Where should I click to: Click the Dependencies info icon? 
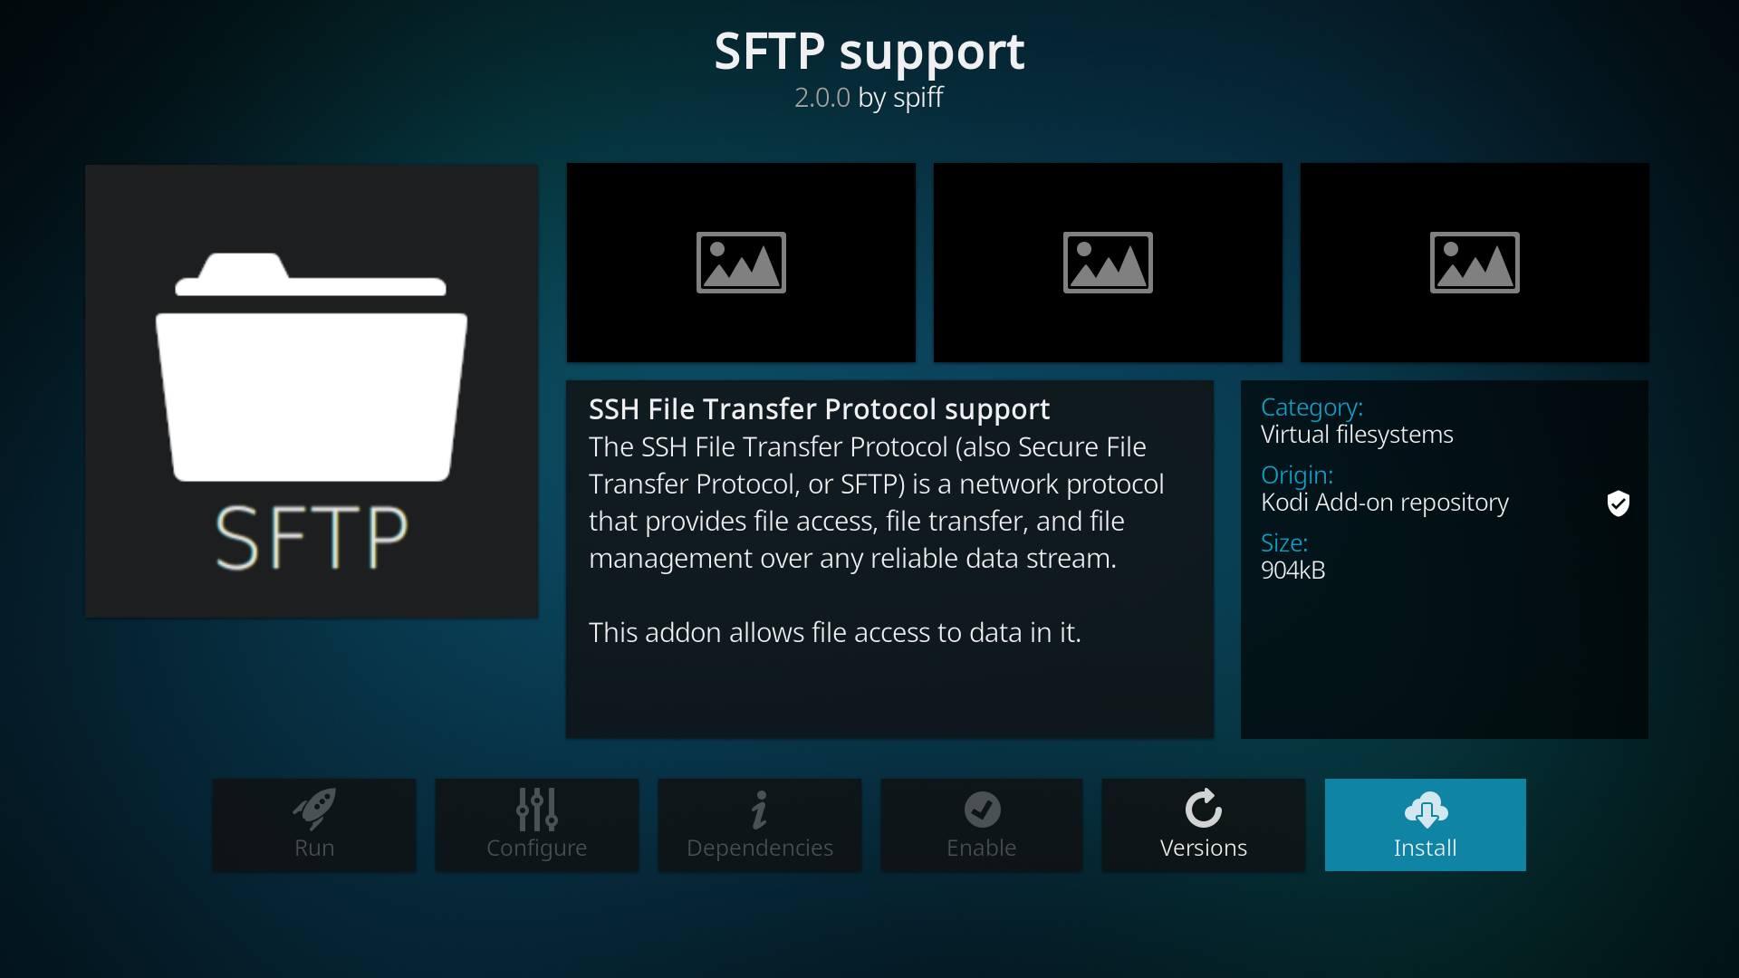(760, 810)
